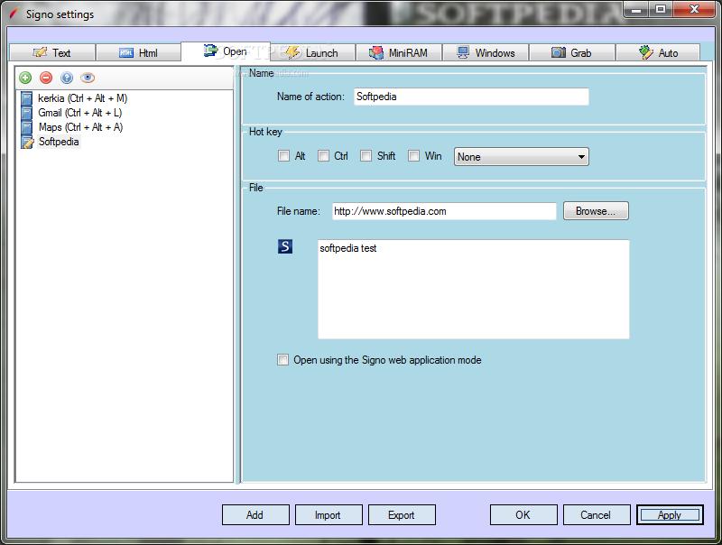Click the Open tab's icon
Image resolution: width=722 pixels, height=545 pixels.
[210, 51]
